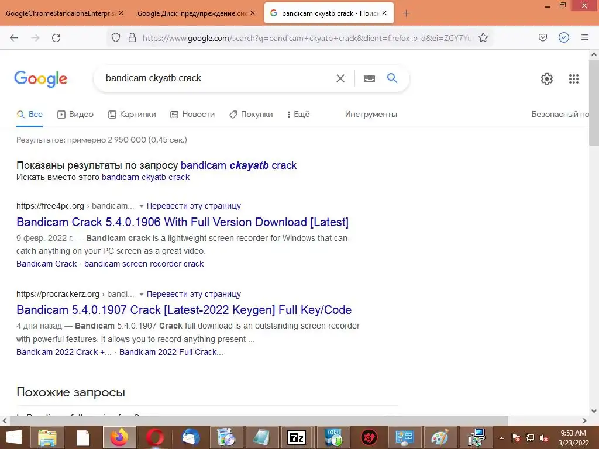The height and width of the screenshot is (449, 599).
Task: Open the 'Bandicam 5.4.0.1907 Crack' result
Action: [x=184, y=310]
